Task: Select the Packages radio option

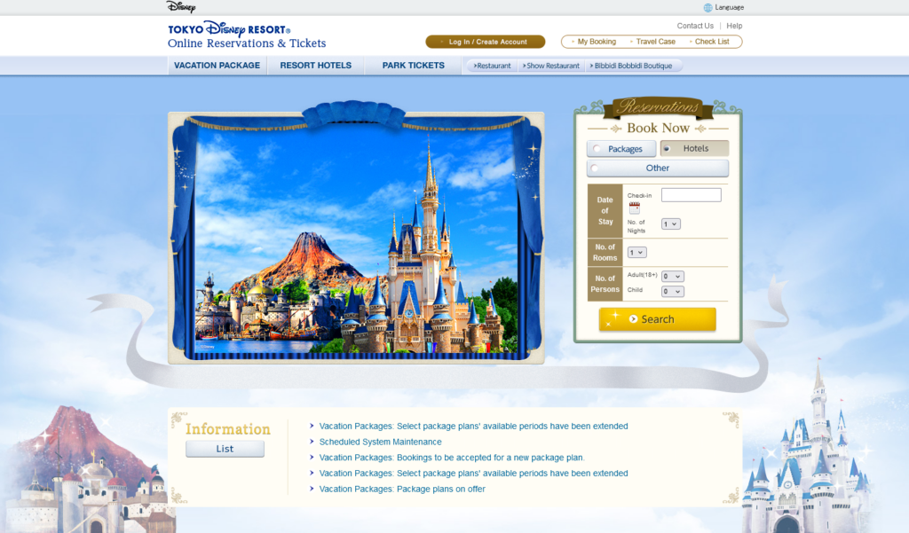Action: 597,149
